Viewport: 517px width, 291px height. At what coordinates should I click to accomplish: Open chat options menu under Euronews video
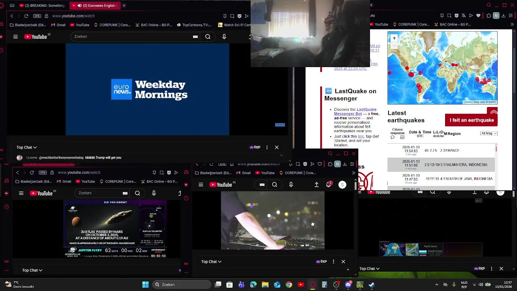267,148
